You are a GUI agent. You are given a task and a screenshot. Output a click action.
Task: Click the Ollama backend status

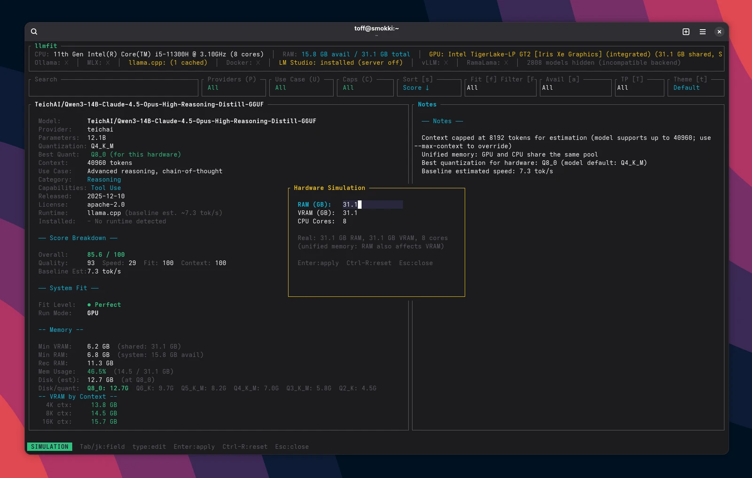pyautogui.click(x=51, y=63)
